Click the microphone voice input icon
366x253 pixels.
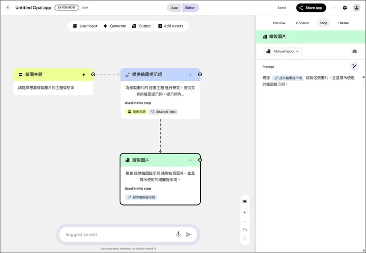click(x=179, y=234)
